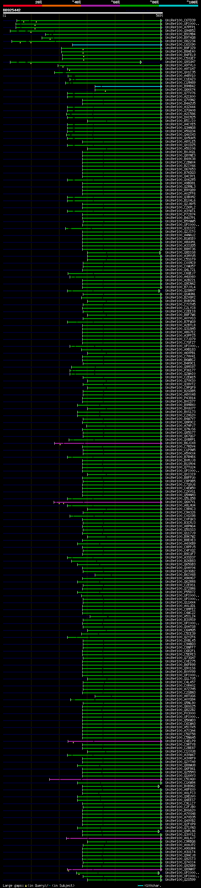The height and width of the screenshot is (888, 201).
Task: Click the UniRef100_B4AZU5 label
Action: 180,103
